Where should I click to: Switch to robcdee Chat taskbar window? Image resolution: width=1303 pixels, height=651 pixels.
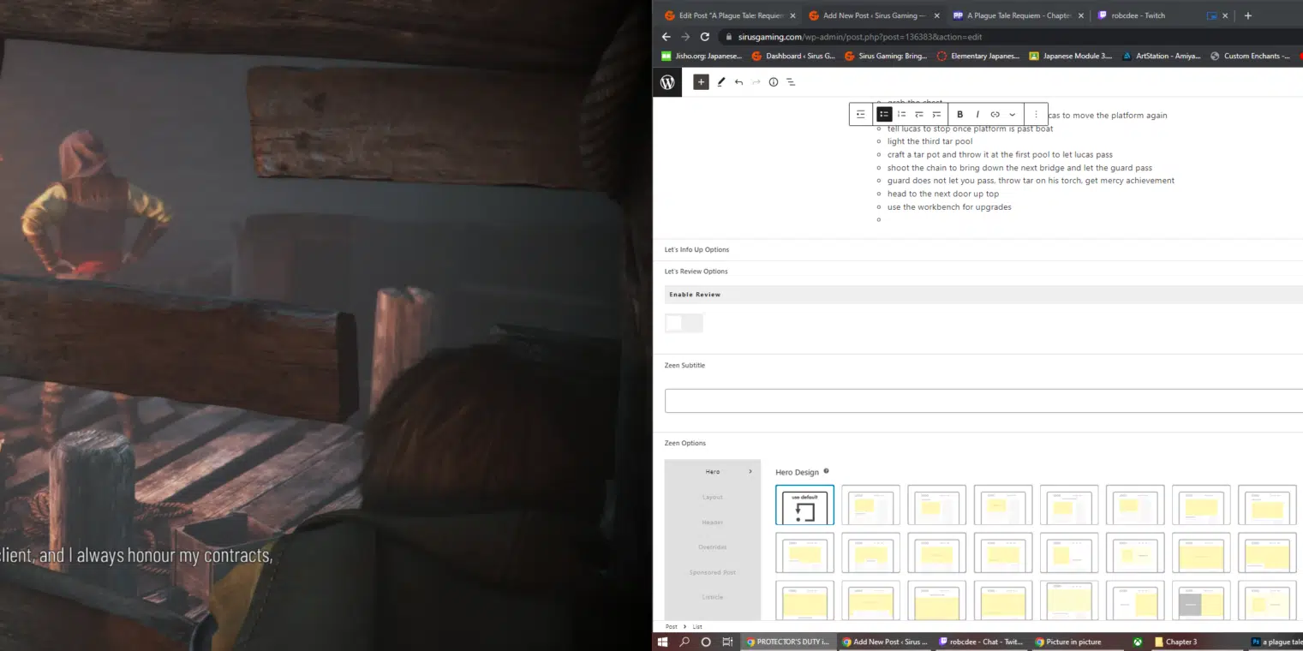click(982, 642)
